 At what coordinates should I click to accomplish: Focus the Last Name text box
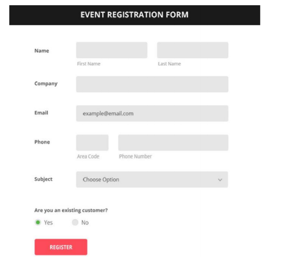click(x=193, y=50)
